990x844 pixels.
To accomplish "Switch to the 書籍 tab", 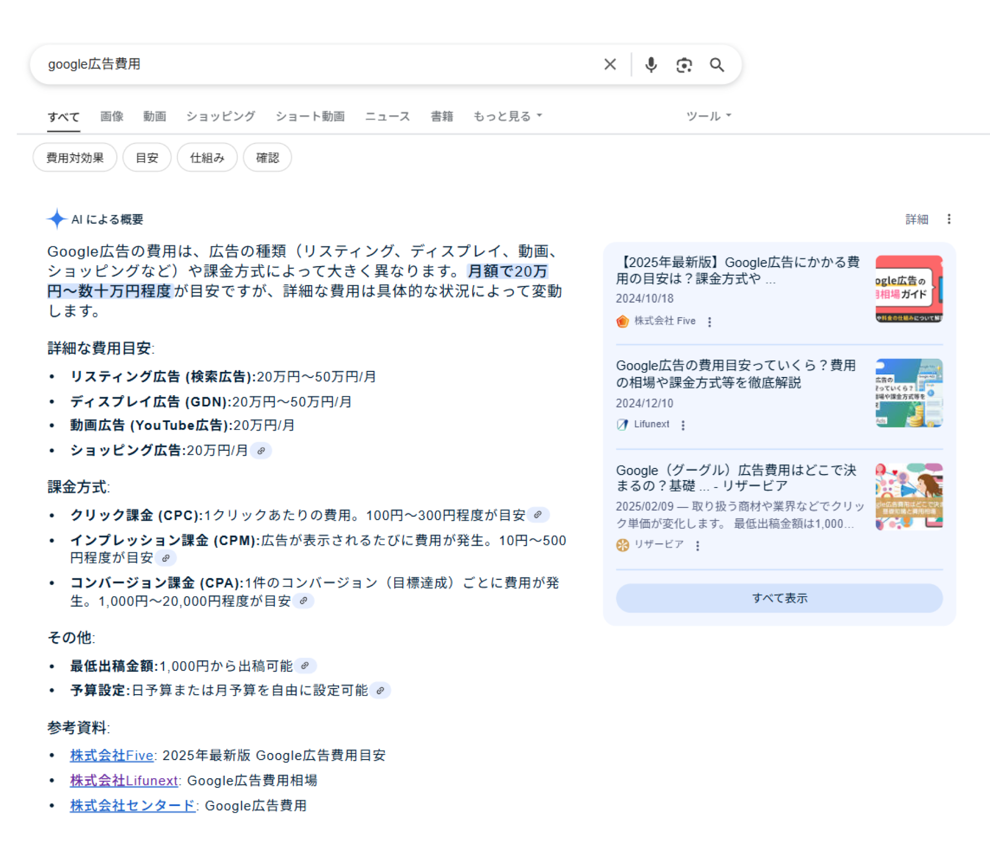I will coord(442,116).
